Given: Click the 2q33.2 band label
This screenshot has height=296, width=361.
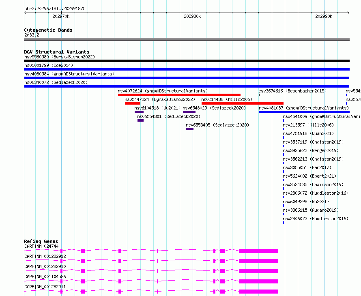Looking at the screenshot, I should click(x=32, y=35).
